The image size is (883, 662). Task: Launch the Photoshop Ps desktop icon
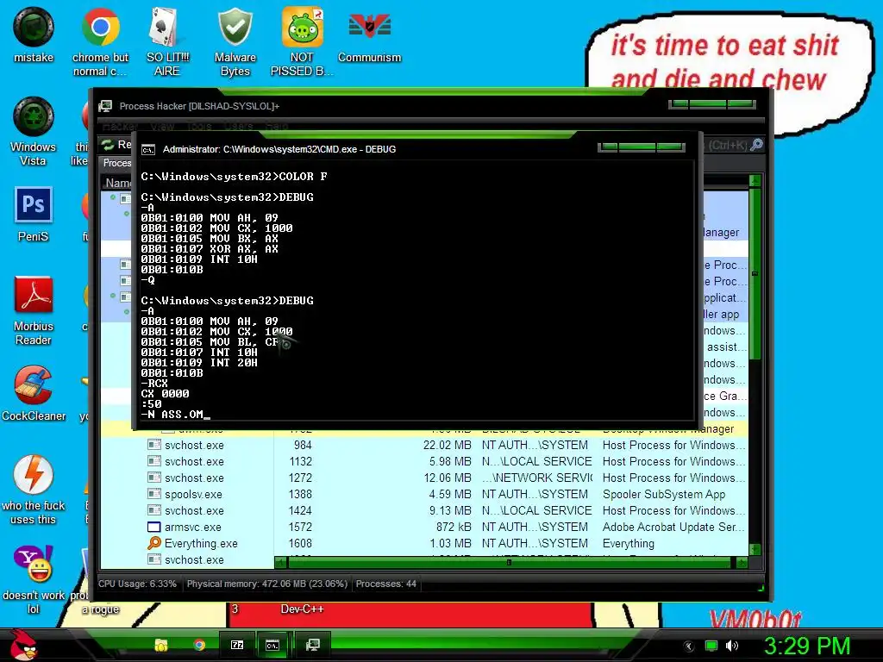click(x=34, y=205)
